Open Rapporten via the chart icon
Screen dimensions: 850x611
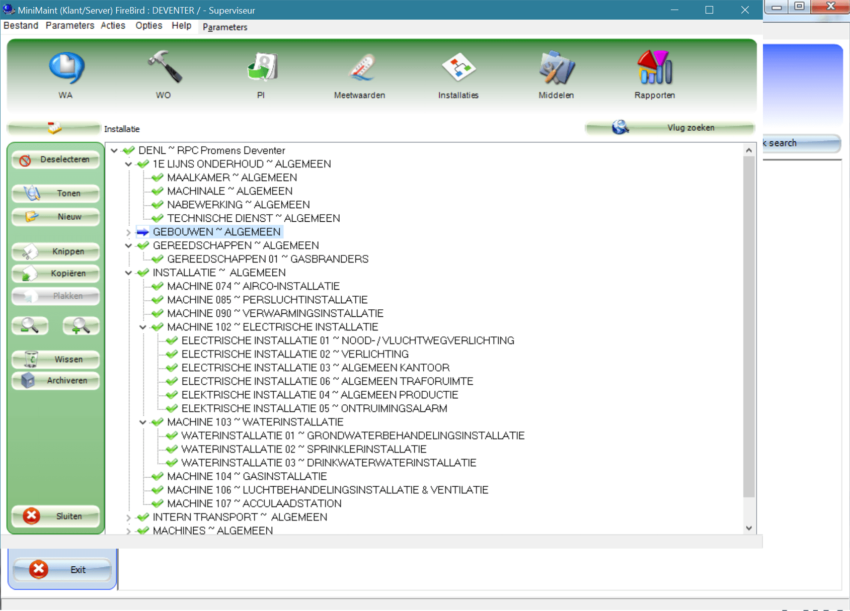point(654,68)
